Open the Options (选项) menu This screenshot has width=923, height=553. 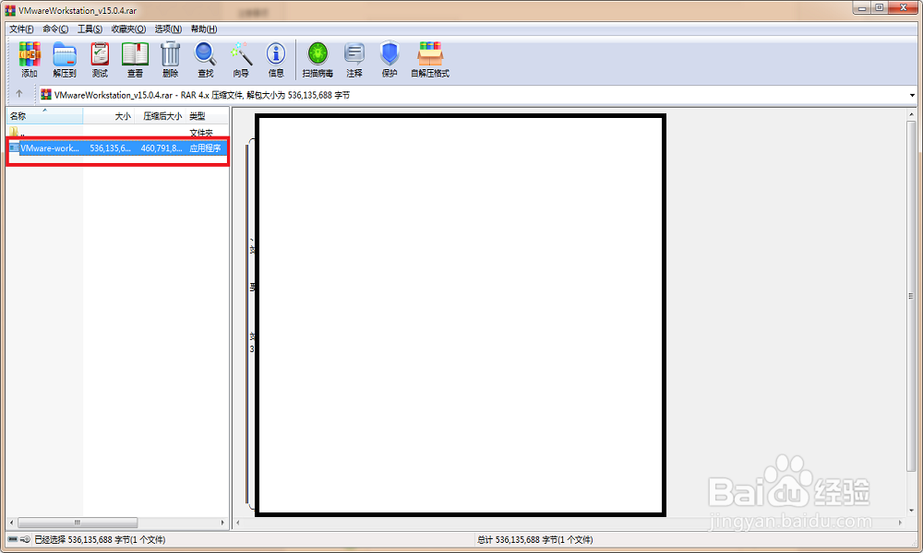coord(168,29)
